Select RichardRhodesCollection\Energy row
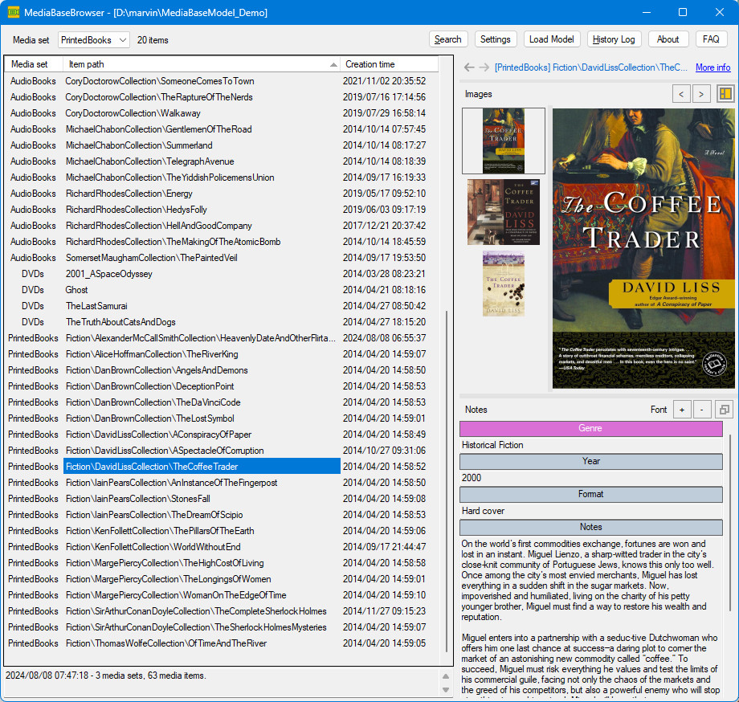The image size is (739, 702). (221, 193)
